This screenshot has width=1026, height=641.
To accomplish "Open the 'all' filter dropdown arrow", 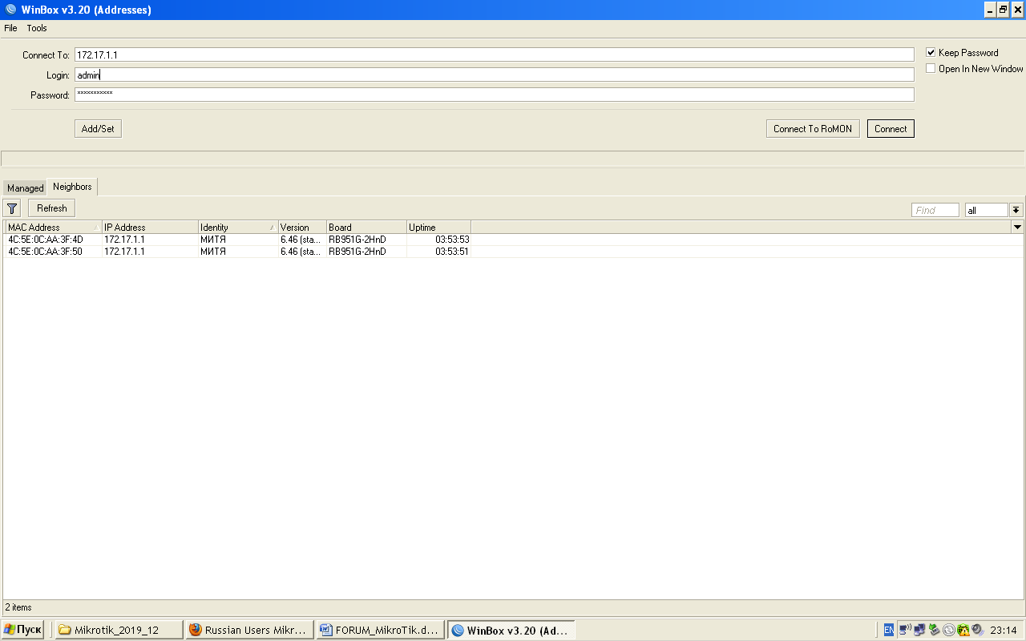I will coord(1016,210).
